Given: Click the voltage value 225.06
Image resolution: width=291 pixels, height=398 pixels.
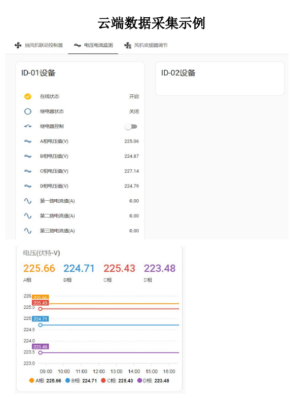Looking at the screenshot, I should point(131,141).
